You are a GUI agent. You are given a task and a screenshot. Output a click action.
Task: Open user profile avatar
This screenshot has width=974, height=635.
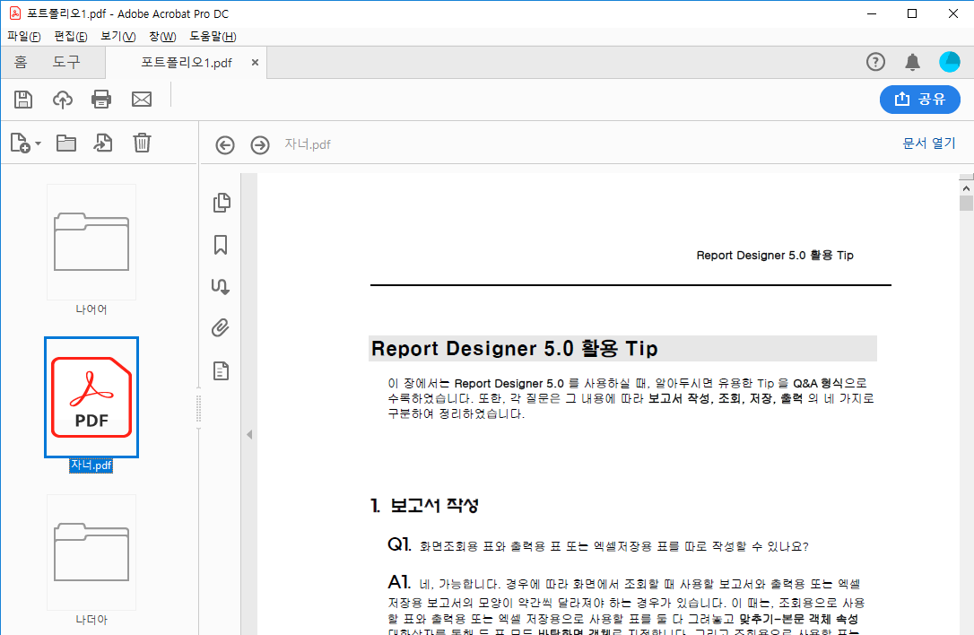[x=950, y=62]
